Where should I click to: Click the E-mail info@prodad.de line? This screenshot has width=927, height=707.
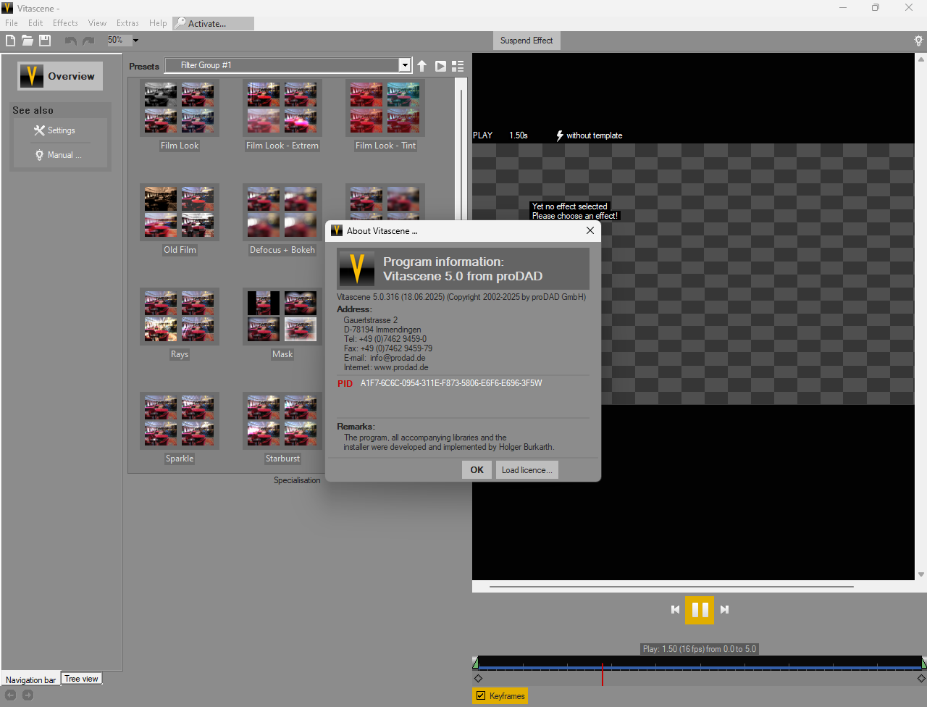(x=385, y=358)
